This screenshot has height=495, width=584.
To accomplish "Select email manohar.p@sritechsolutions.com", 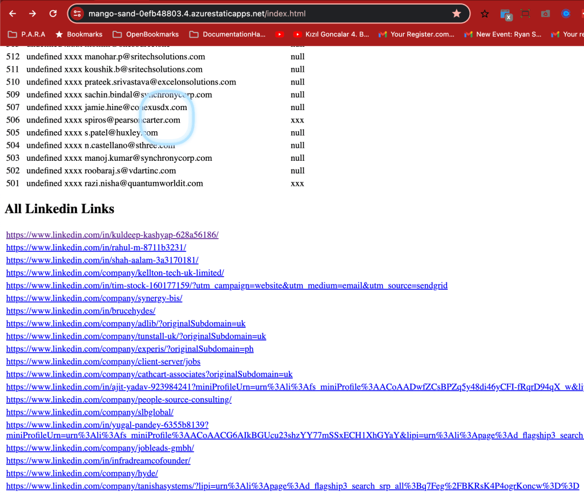I will tap(144, 56).
